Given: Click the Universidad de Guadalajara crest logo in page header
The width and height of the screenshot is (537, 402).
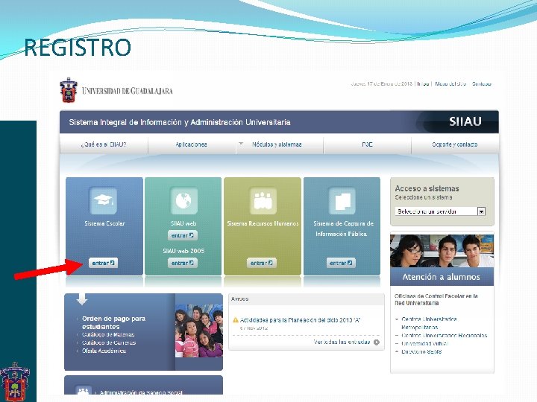Looking at the screenshot, I should (x=69, y=90).
